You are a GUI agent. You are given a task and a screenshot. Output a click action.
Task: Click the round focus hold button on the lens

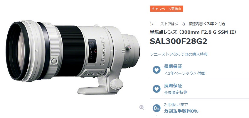coord(54,61)
